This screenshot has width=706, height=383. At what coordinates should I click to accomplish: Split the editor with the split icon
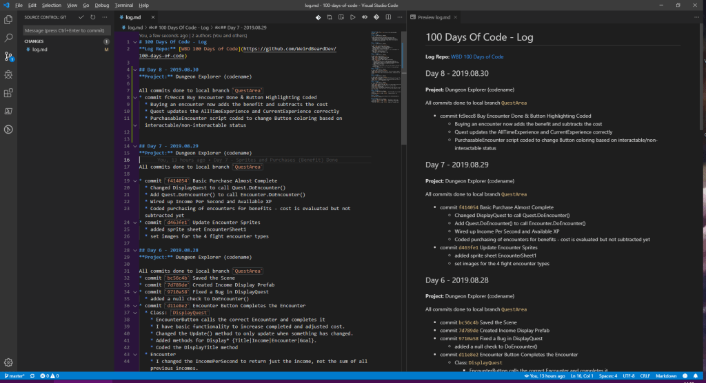tap(388, 17)
